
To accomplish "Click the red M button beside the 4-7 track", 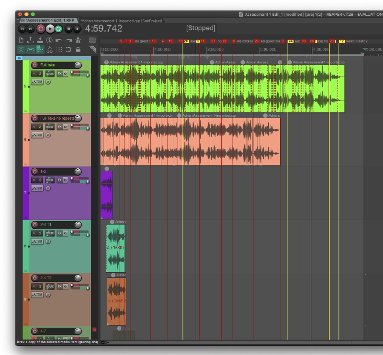I will pos(94,330).
